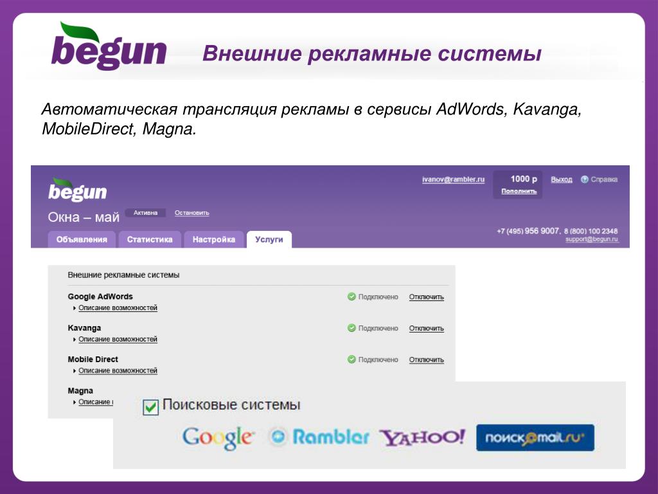This screenshot has height=494, width=658.
Task: Click the phone number +7 (495) 956 9007
Action: pyautogui.click(x=528, y=231)
